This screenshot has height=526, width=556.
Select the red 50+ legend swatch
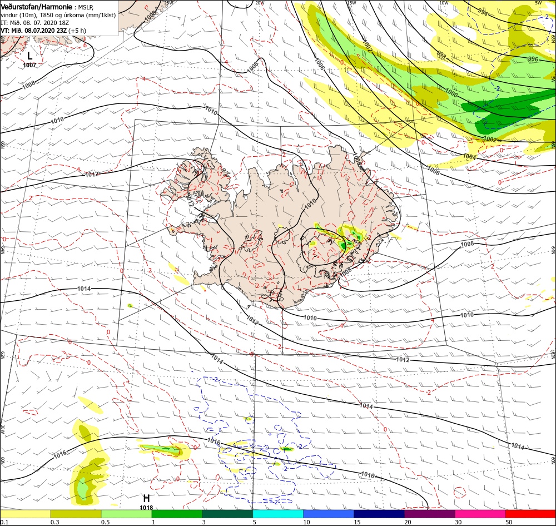(530, 514)
